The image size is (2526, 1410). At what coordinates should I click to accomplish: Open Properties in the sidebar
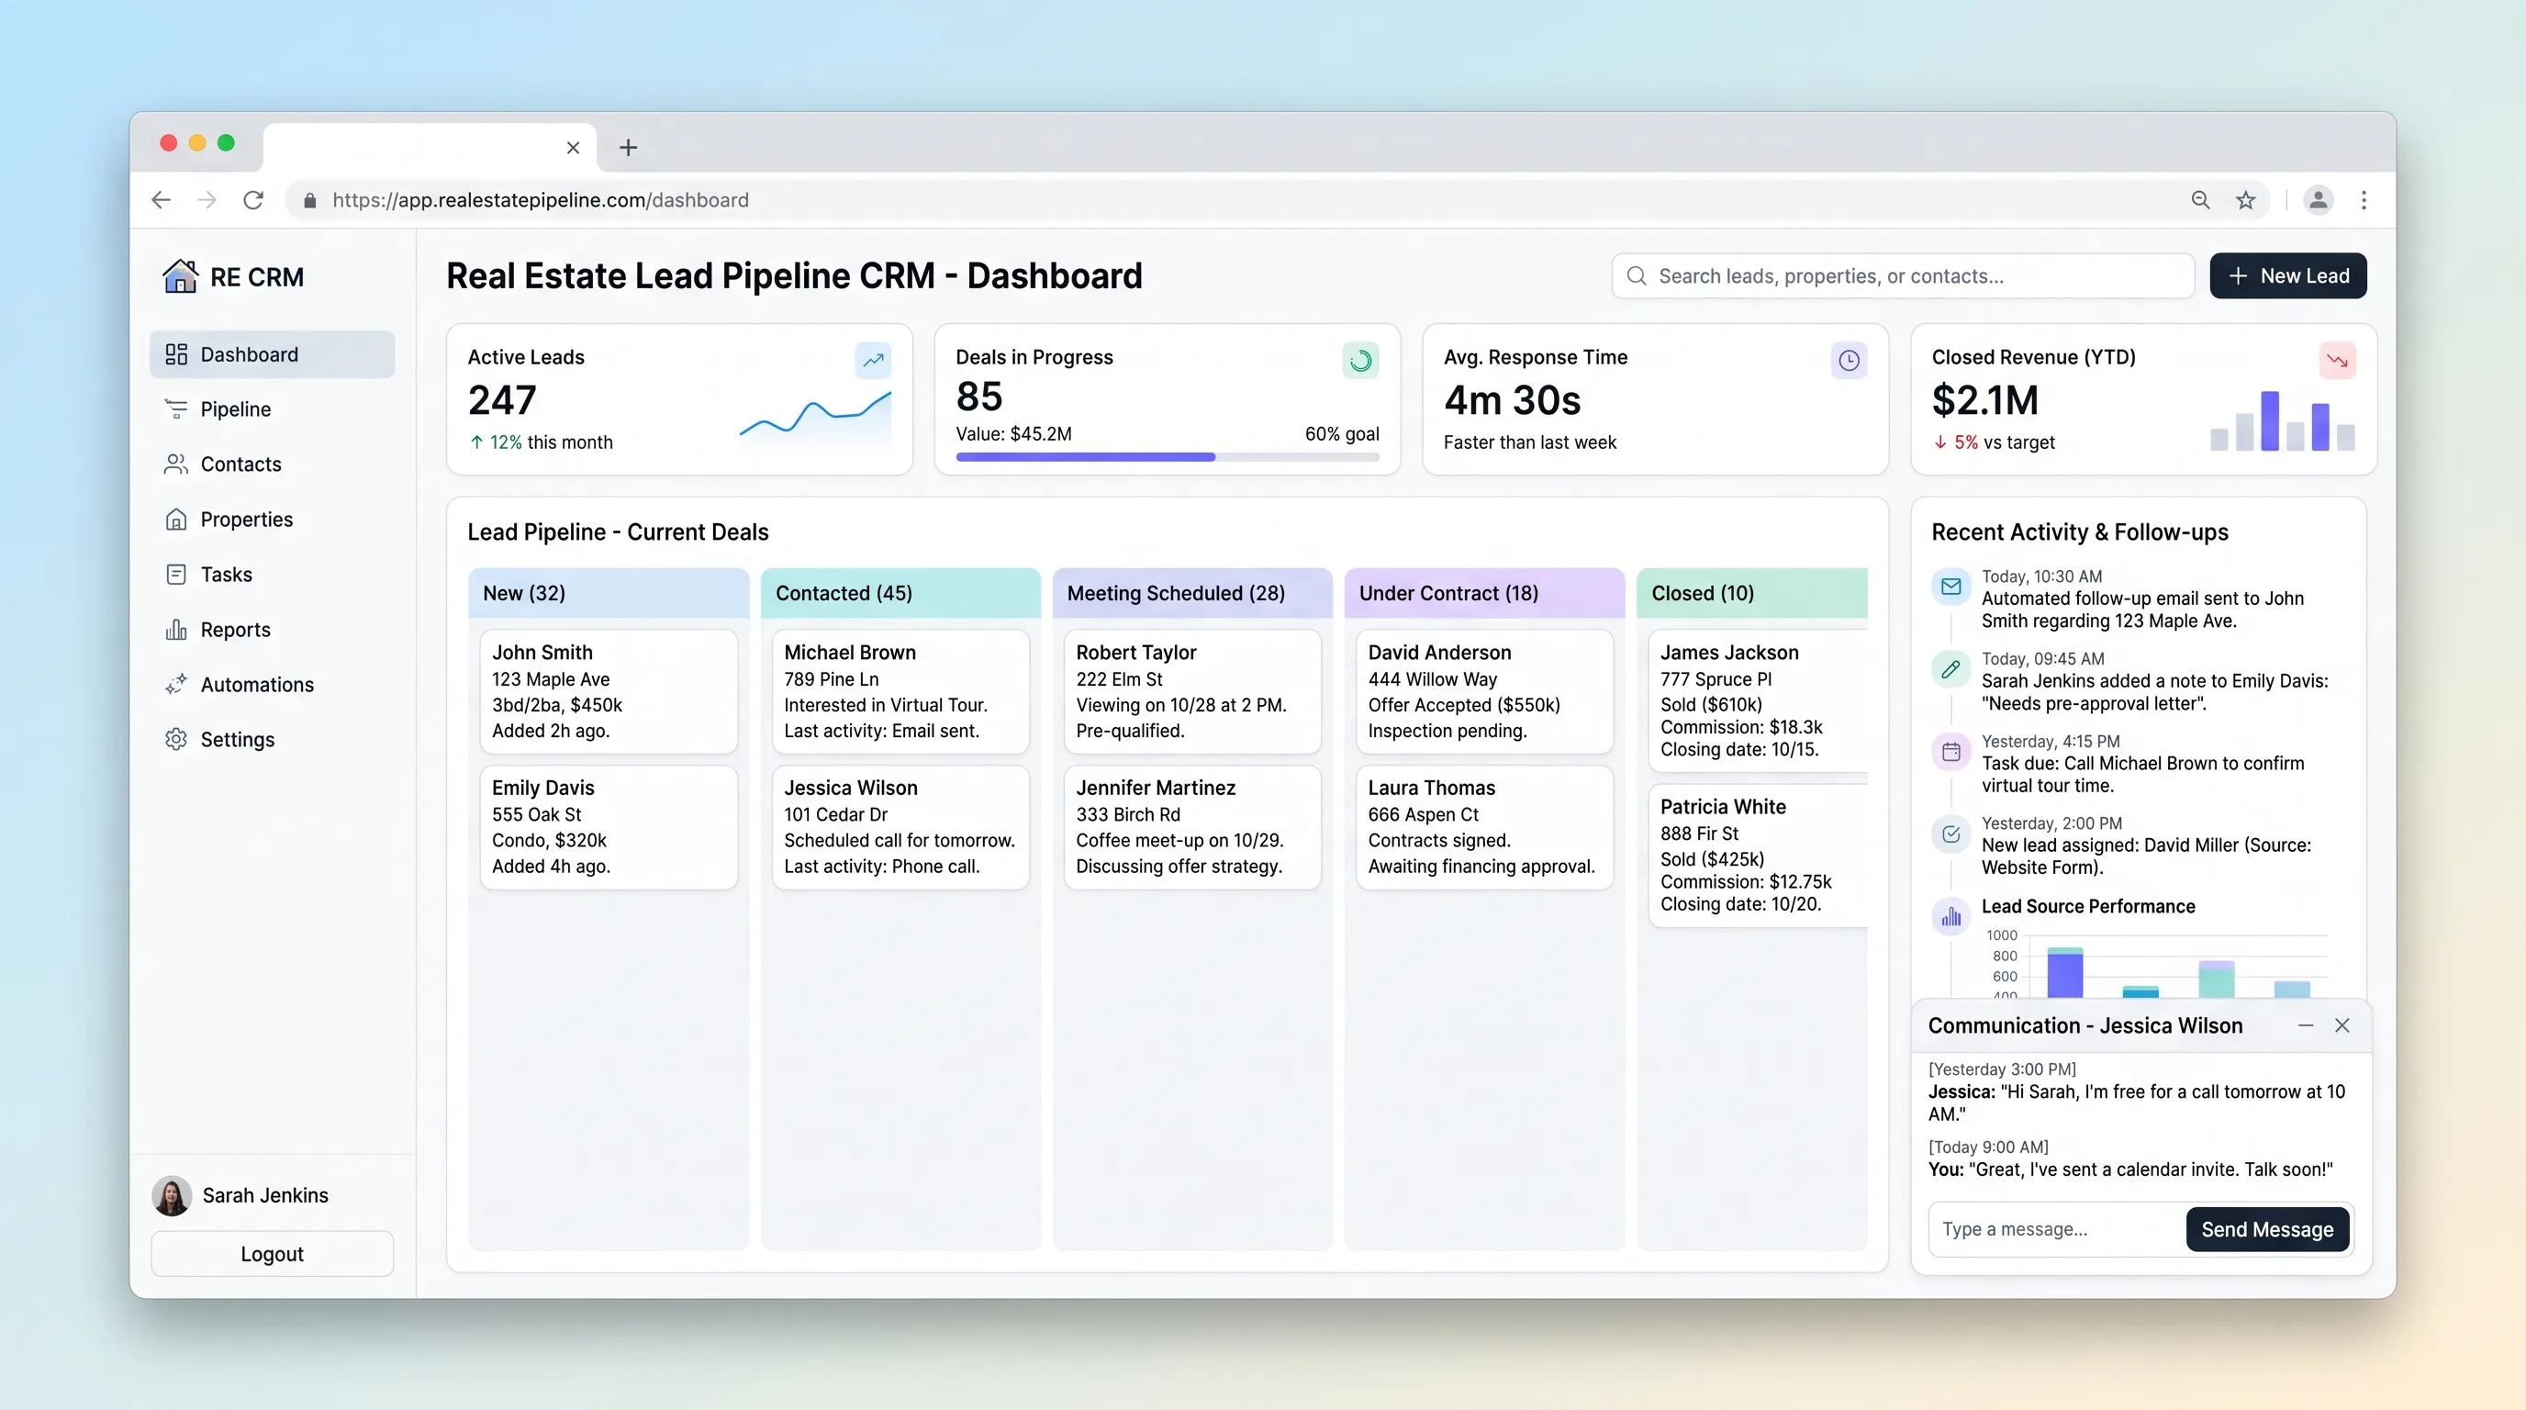click(x=272, y=519)
